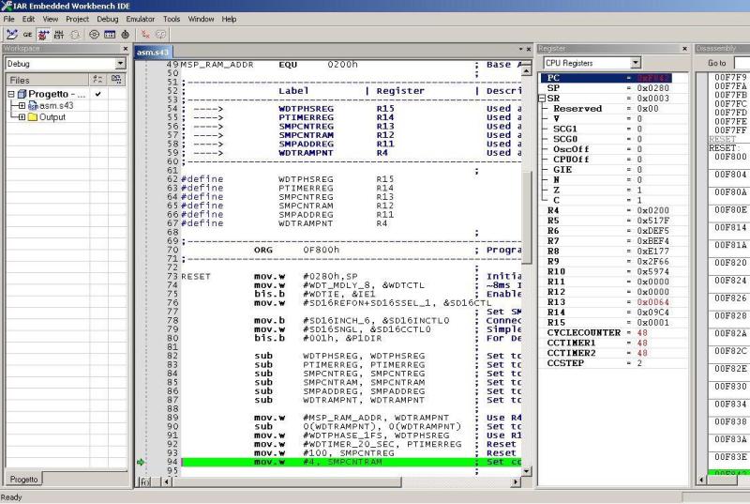
Task: Collapse the SR register tree node
Action: [542, 99]
